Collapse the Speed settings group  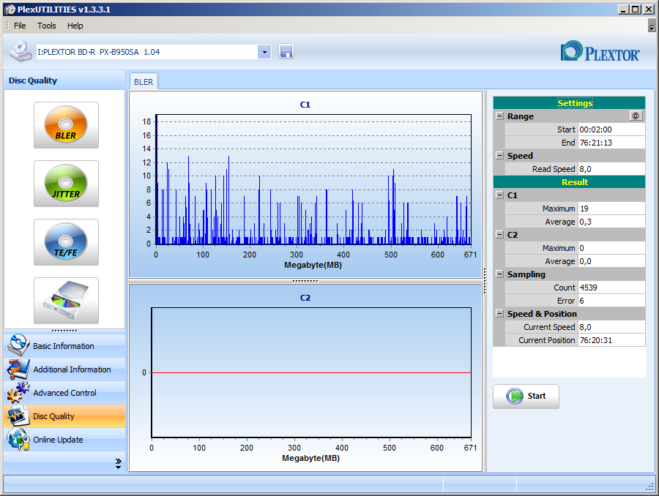click(499, 155)
